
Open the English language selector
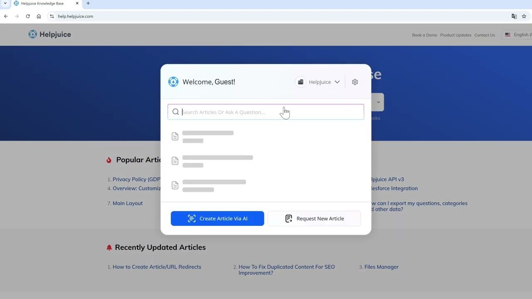(x=517, y=35)
